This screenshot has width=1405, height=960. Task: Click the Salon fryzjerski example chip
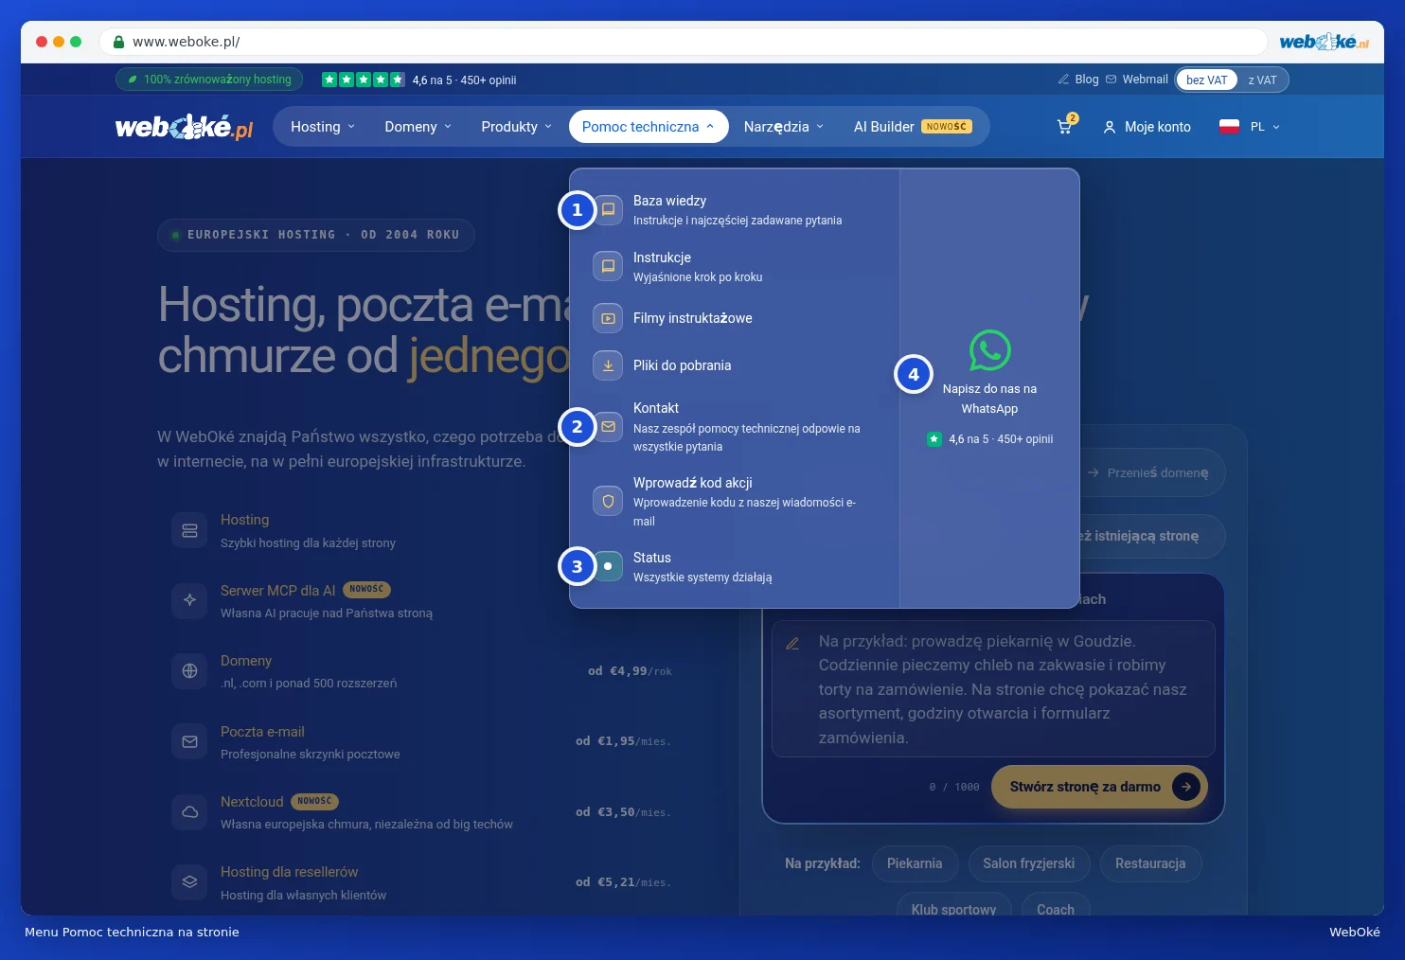tap(1028, 863)
